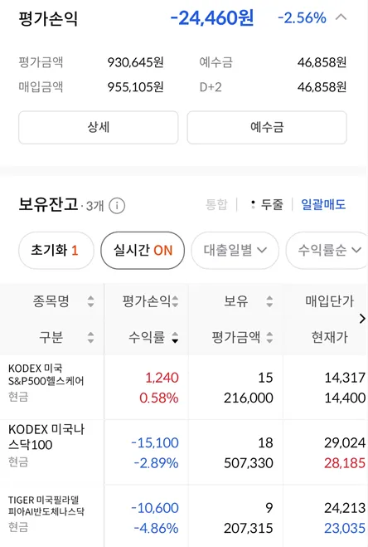Collapse the 평가손익 summary with the up chevron
This screenshot has height=547, width=368.
click(341, 17)
